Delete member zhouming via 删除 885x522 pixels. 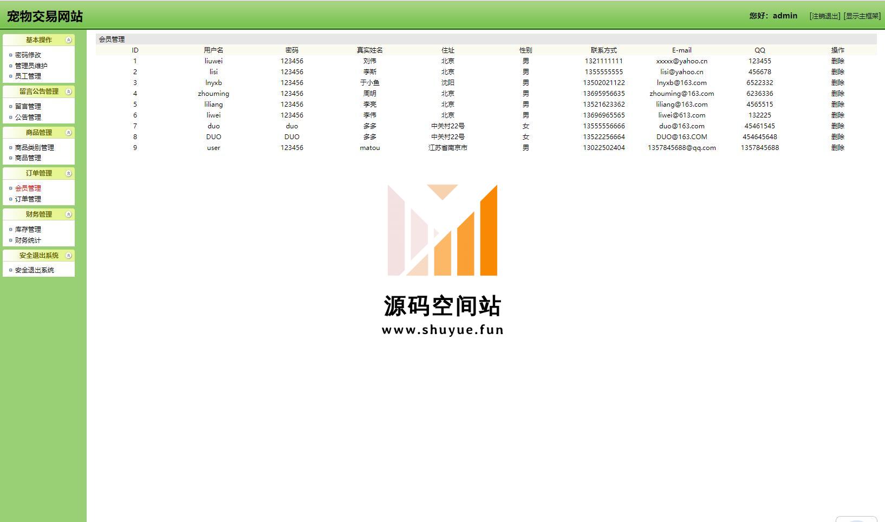pos(838,93)
